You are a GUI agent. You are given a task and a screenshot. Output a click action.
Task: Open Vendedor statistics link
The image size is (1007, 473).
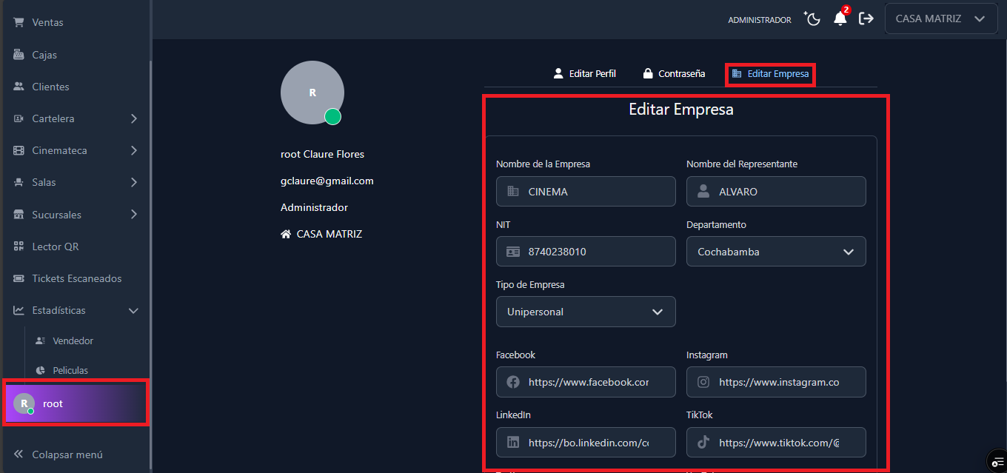(73, 341)
